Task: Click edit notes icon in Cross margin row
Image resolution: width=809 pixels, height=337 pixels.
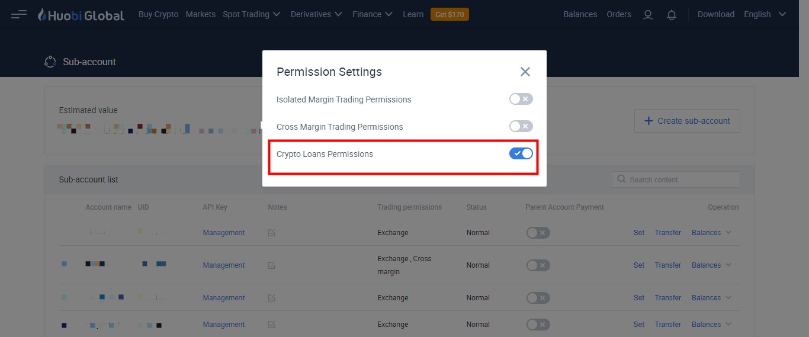Action: pos(272,265)
